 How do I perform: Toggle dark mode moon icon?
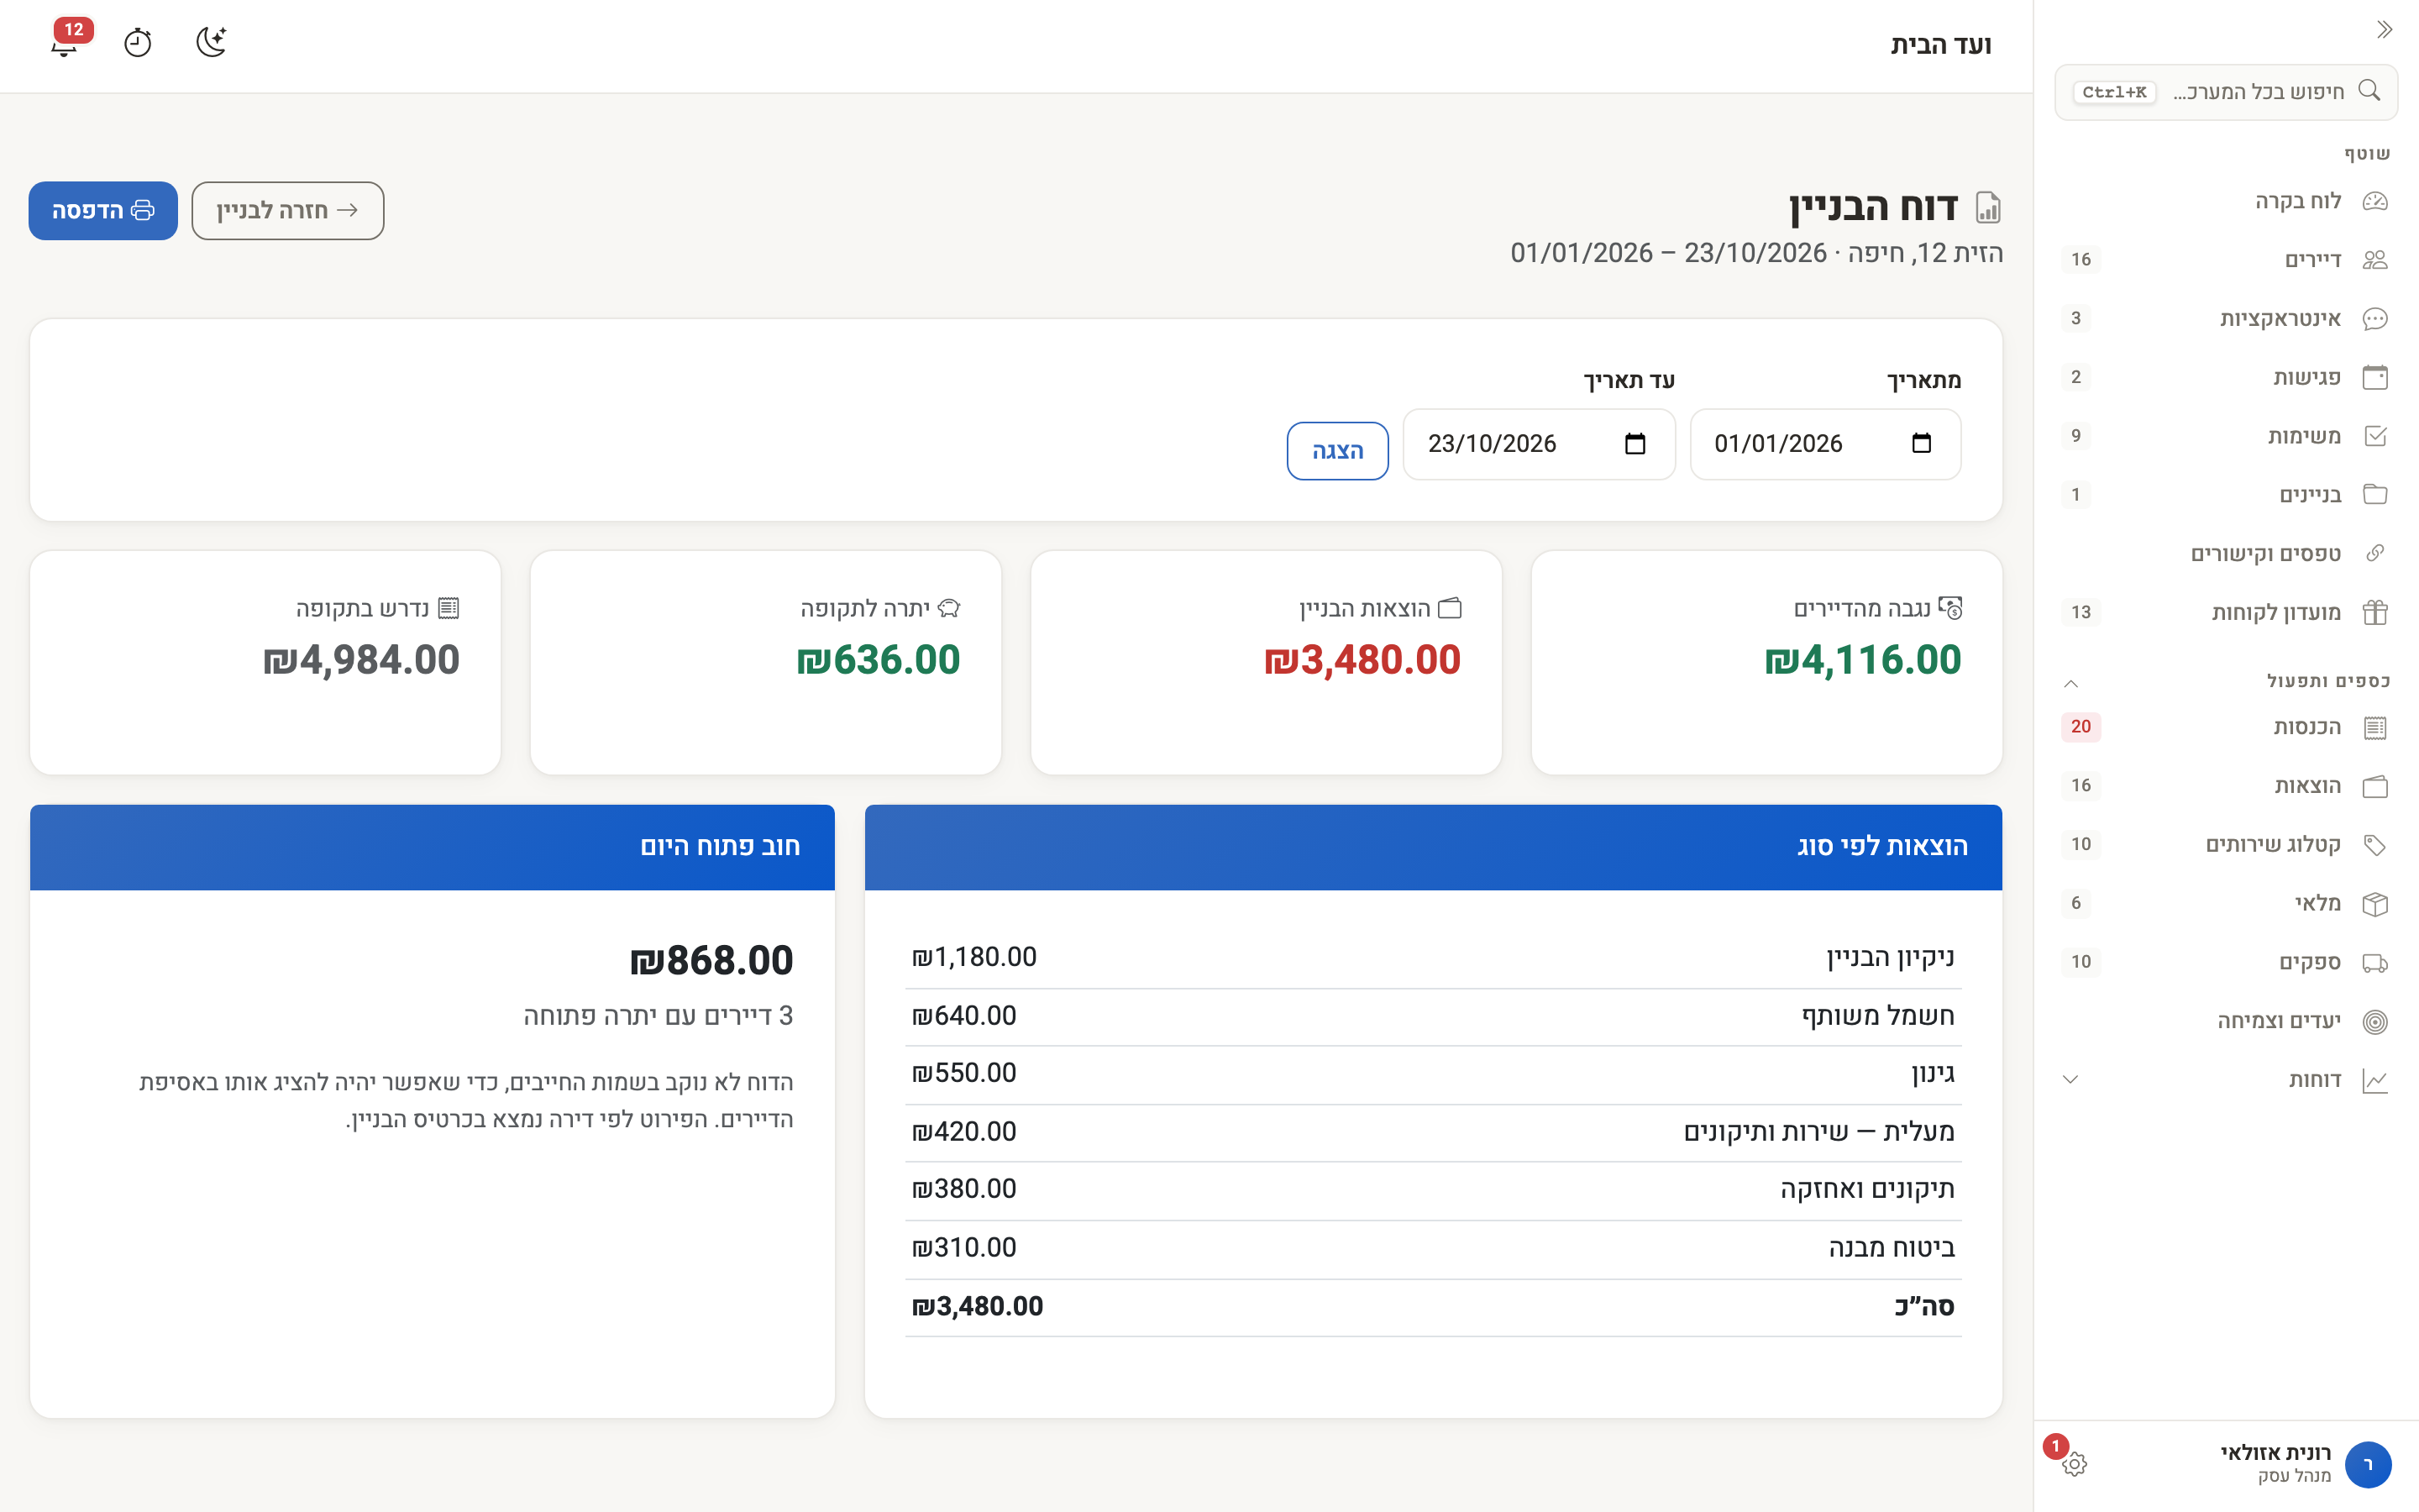(211, 42)
